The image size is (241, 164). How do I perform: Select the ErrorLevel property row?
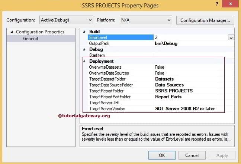coord(120,37)
